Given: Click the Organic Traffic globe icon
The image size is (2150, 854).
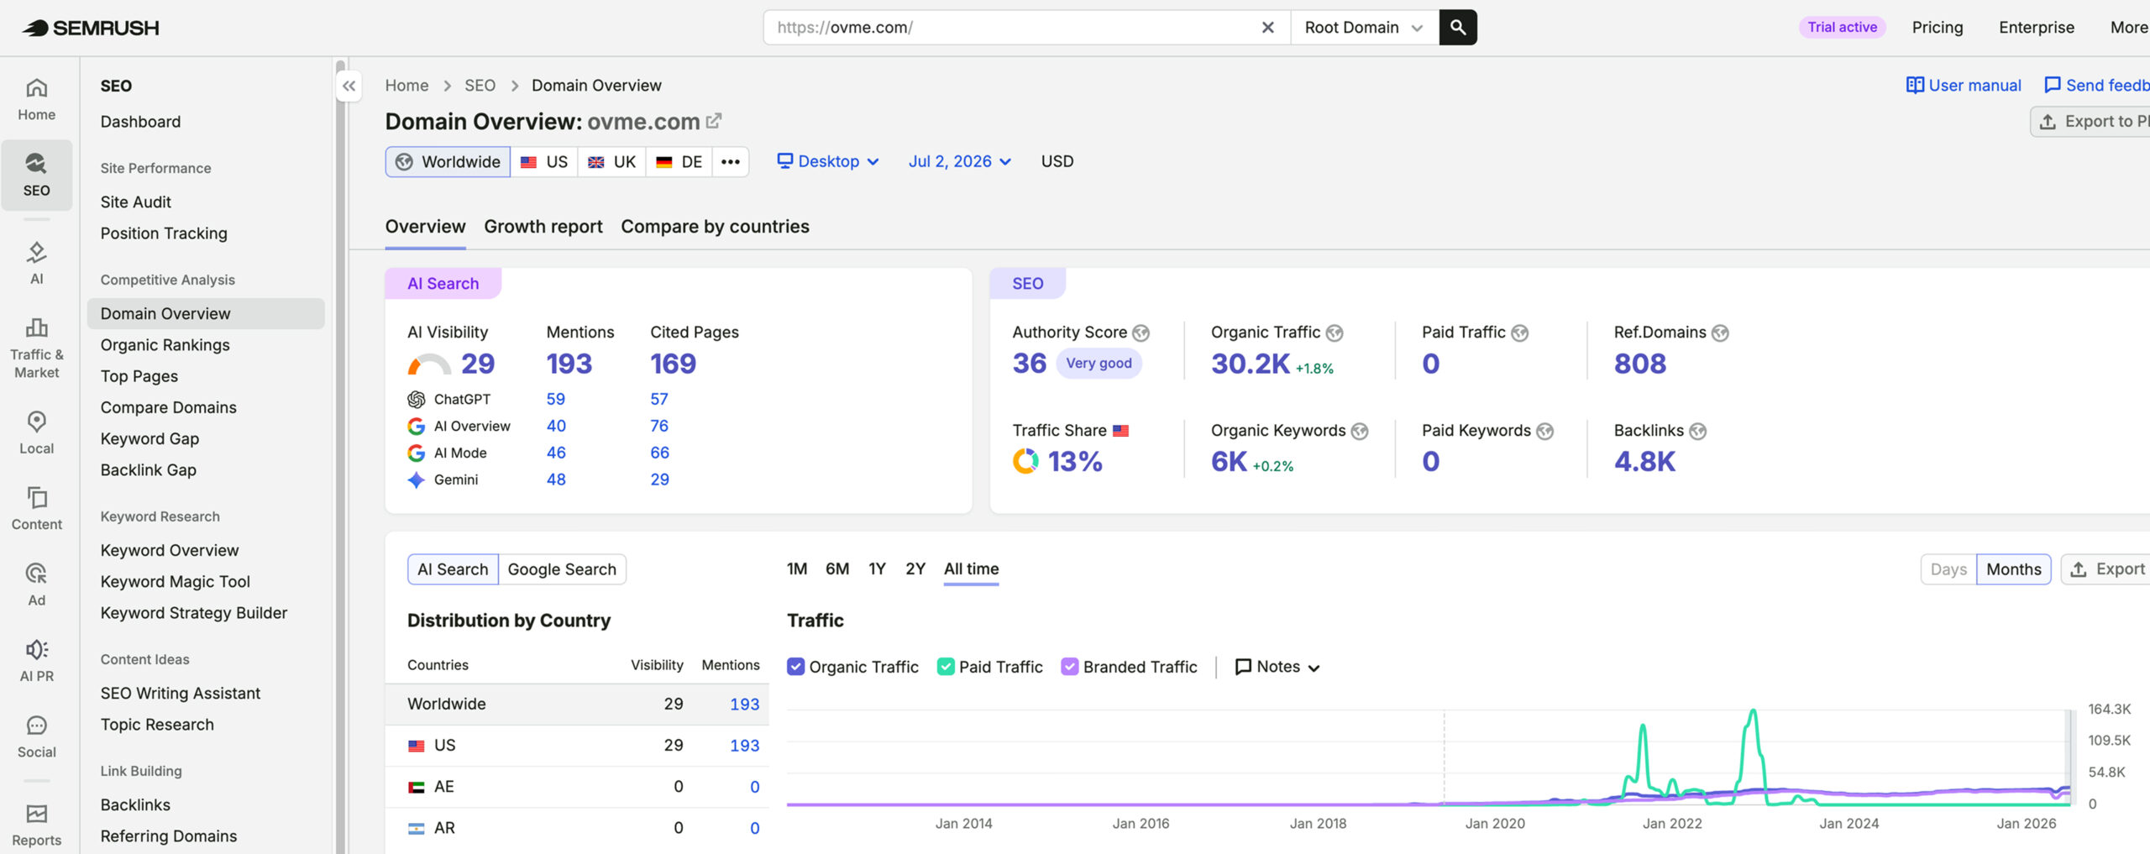Looking at the screenshot, I should tap(1335, 333).
